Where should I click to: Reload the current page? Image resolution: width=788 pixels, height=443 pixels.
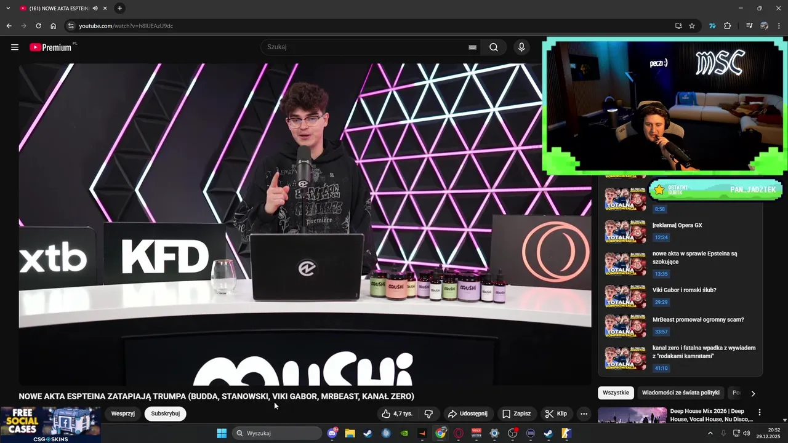[38, 26]
